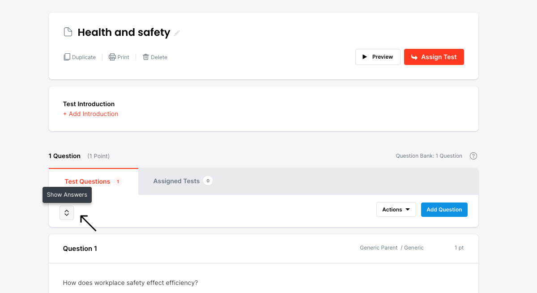Select the Test Questions tab
This screenshot has width=537, height=293.
click(x=87, y=181)
